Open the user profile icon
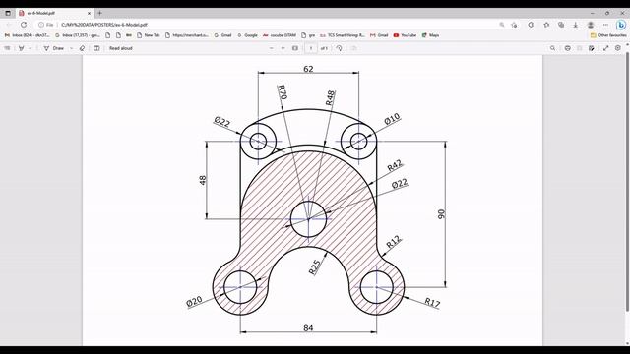630x354 pixels. pyautogui.click(x=591, y=25)
